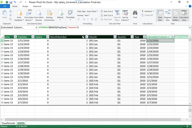Expand AutoSum dropdown arrow
Image resolution: width=192 pixels, height=128 pixels.
pos(153,11)
